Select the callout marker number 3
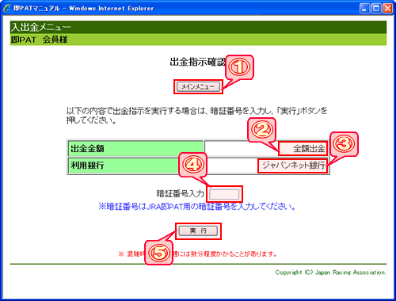396x301 pixels. point(344,144)
